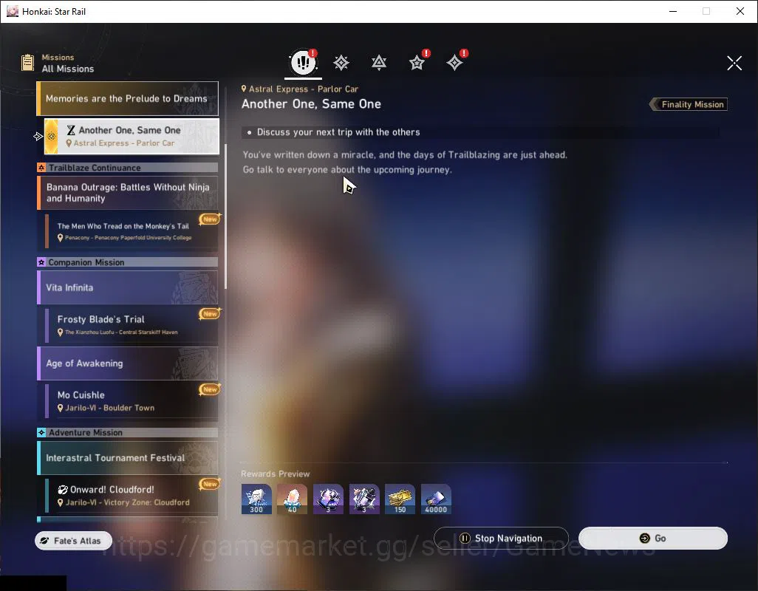
Task: Select the Companion Mission star filter icon
Action: [417, 63]
